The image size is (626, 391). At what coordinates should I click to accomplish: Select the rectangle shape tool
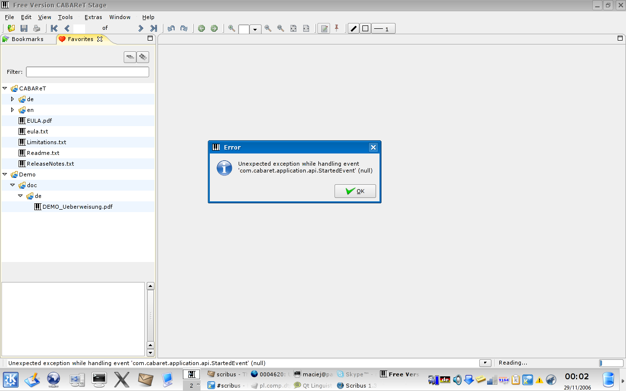point(365,29)
